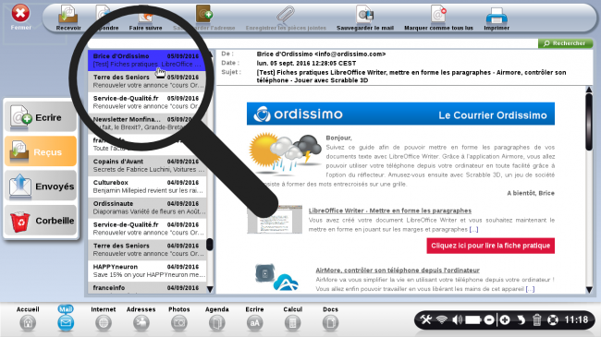Open Photos from the bottom bar

[x=179, y=319]
